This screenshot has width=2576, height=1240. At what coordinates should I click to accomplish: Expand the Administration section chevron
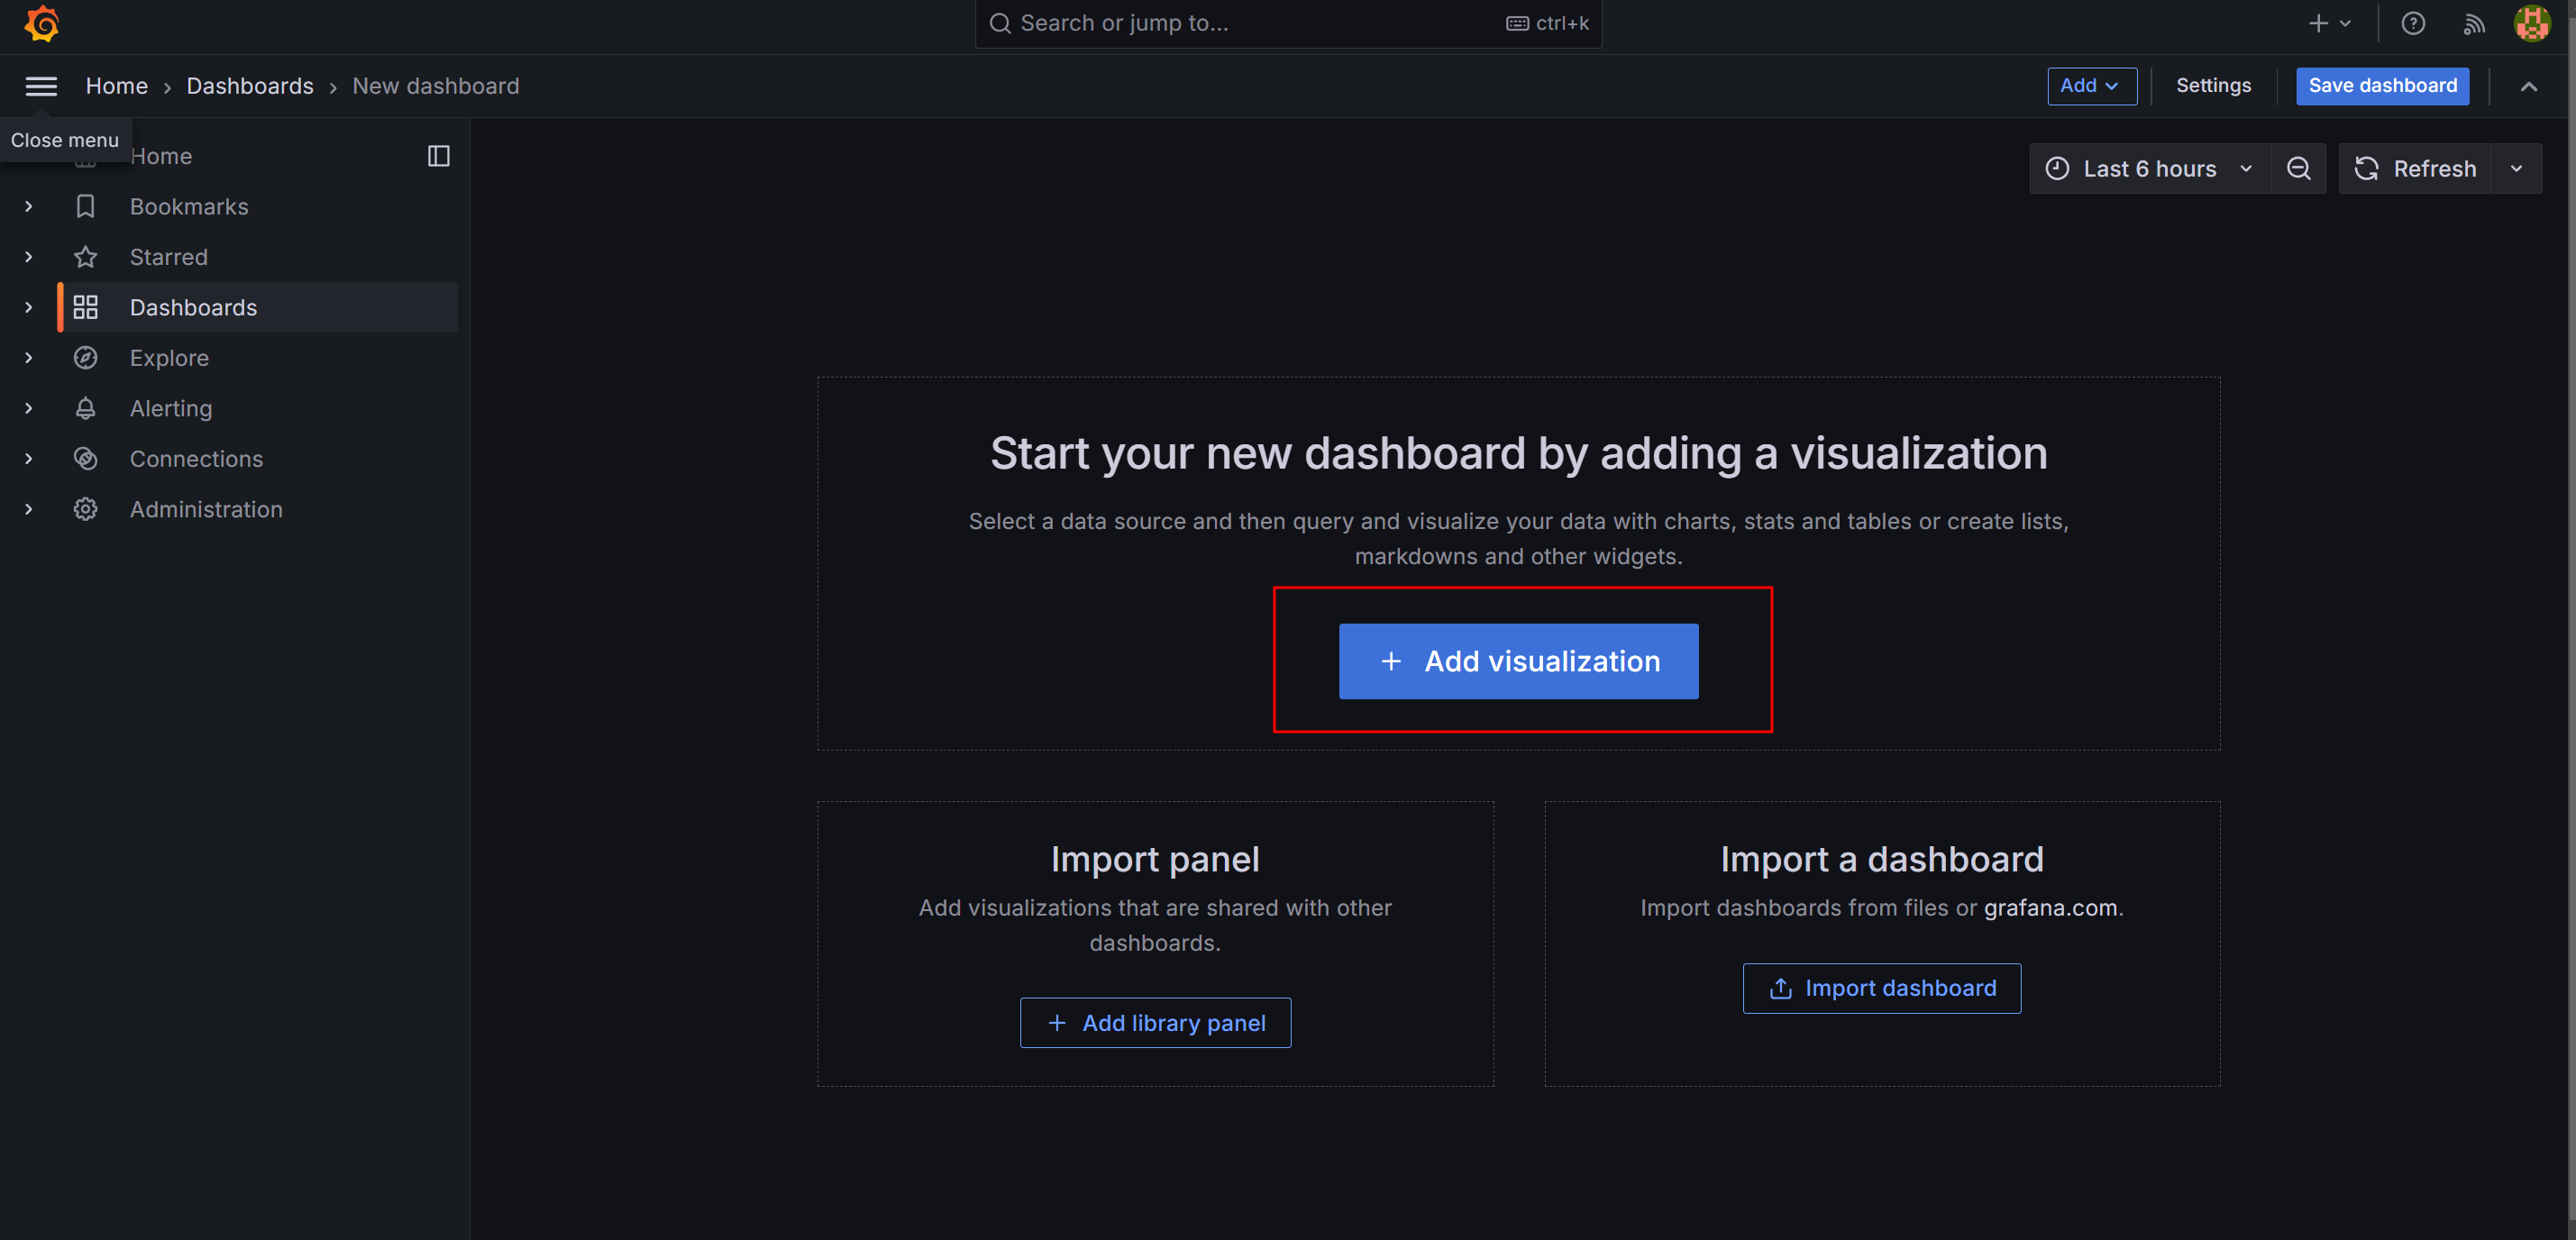click(29, 509)
